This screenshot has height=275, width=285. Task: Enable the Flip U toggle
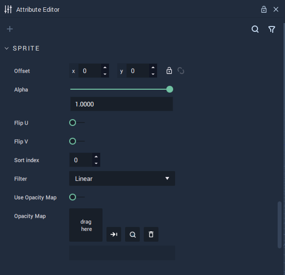pyautogui.click(x=77, y=123)
